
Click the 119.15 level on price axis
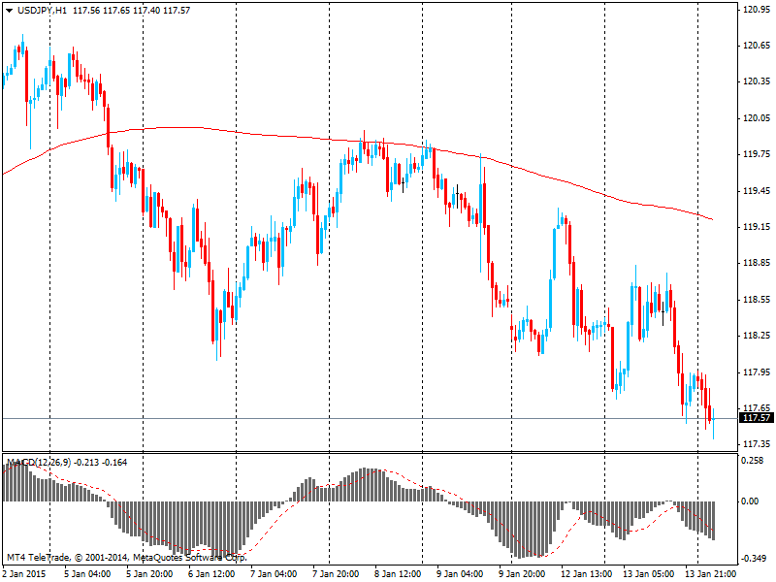756,227
